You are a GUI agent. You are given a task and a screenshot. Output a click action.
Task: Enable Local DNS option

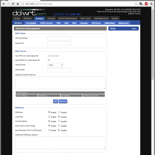[x=49, y=117]
